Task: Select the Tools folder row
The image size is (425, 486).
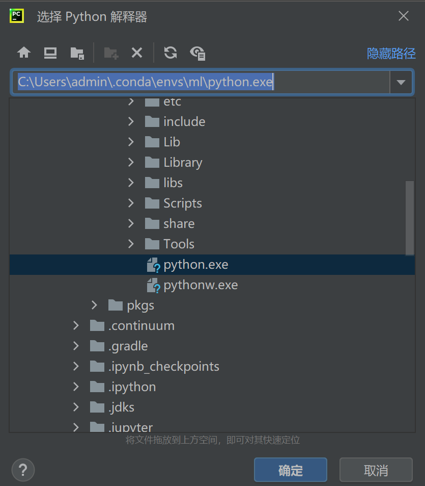Action: tap(212, 244)
